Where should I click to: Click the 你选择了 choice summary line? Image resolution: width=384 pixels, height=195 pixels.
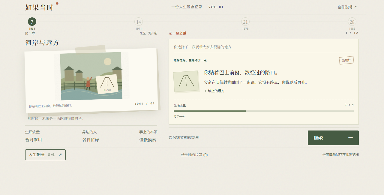pos(203,47)
